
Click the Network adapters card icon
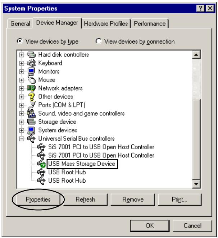tap(31, 88)
